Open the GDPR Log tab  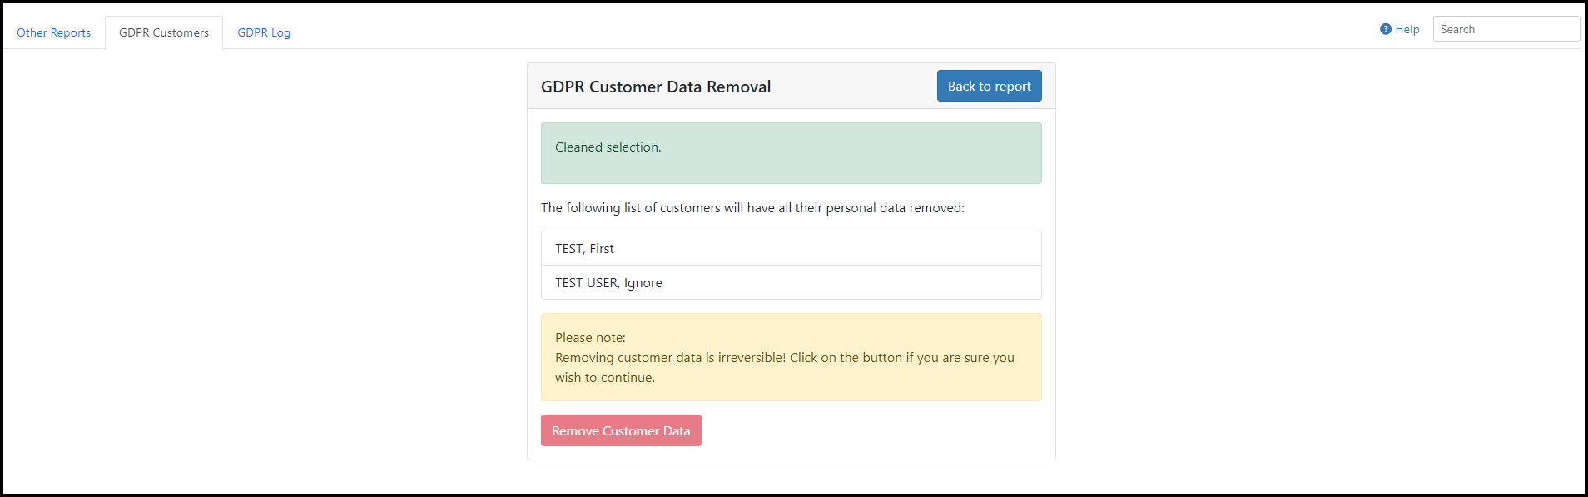click(x=264, y=32)
